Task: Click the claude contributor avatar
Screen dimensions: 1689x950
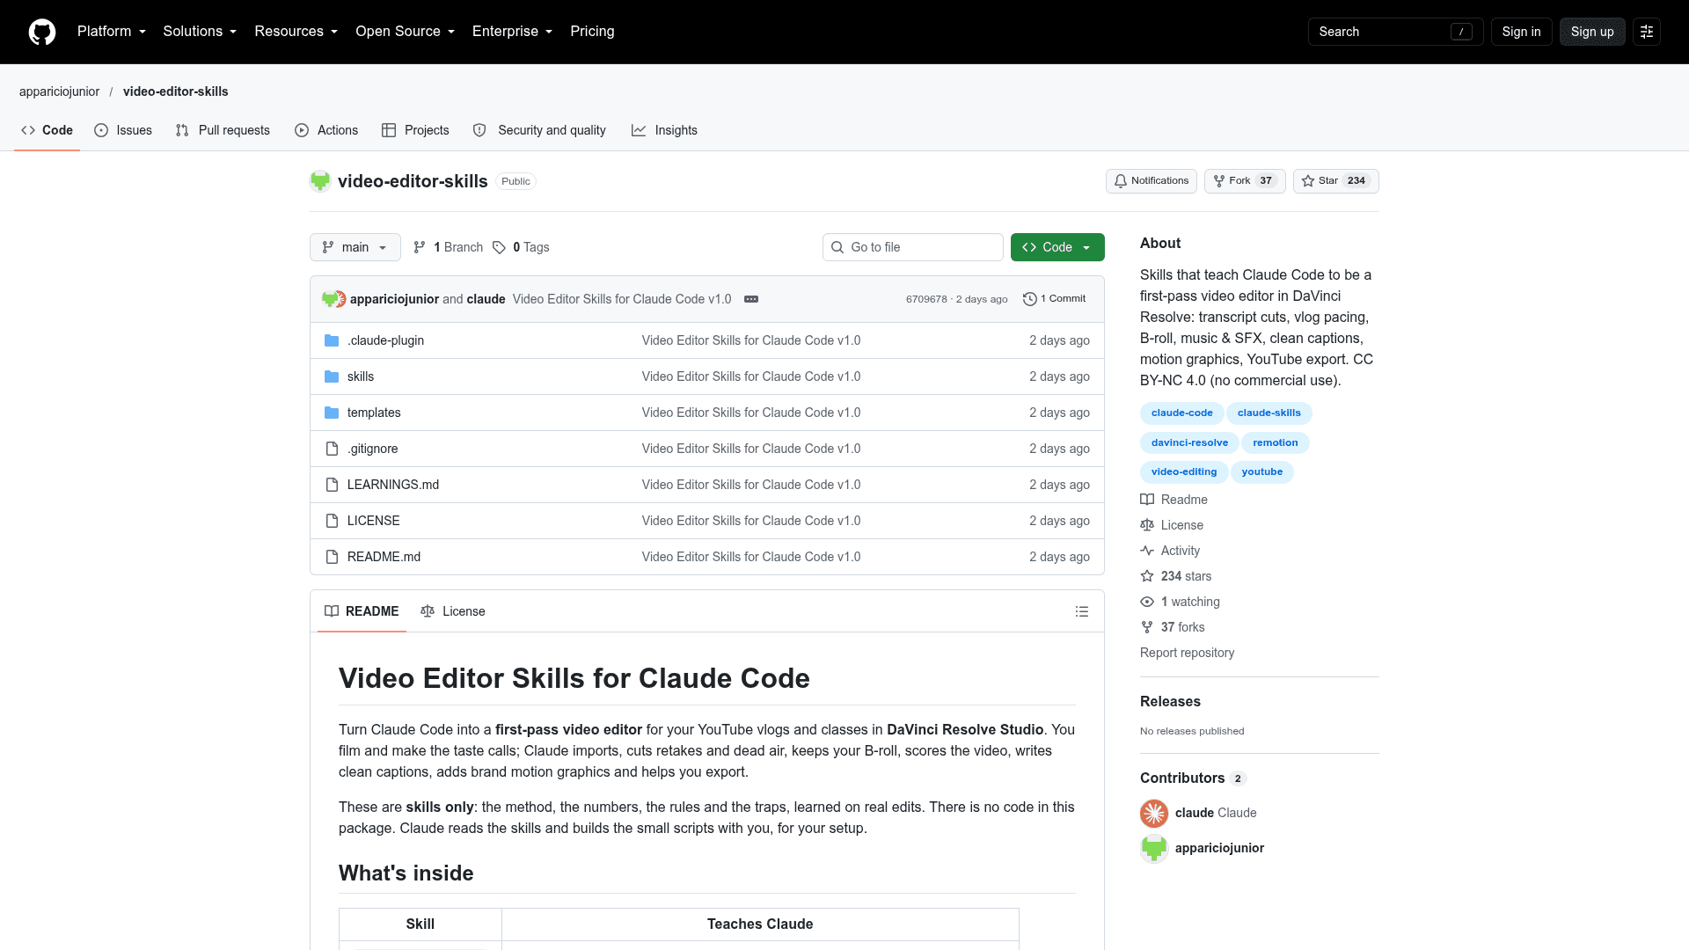Action: click(1154, 813)
